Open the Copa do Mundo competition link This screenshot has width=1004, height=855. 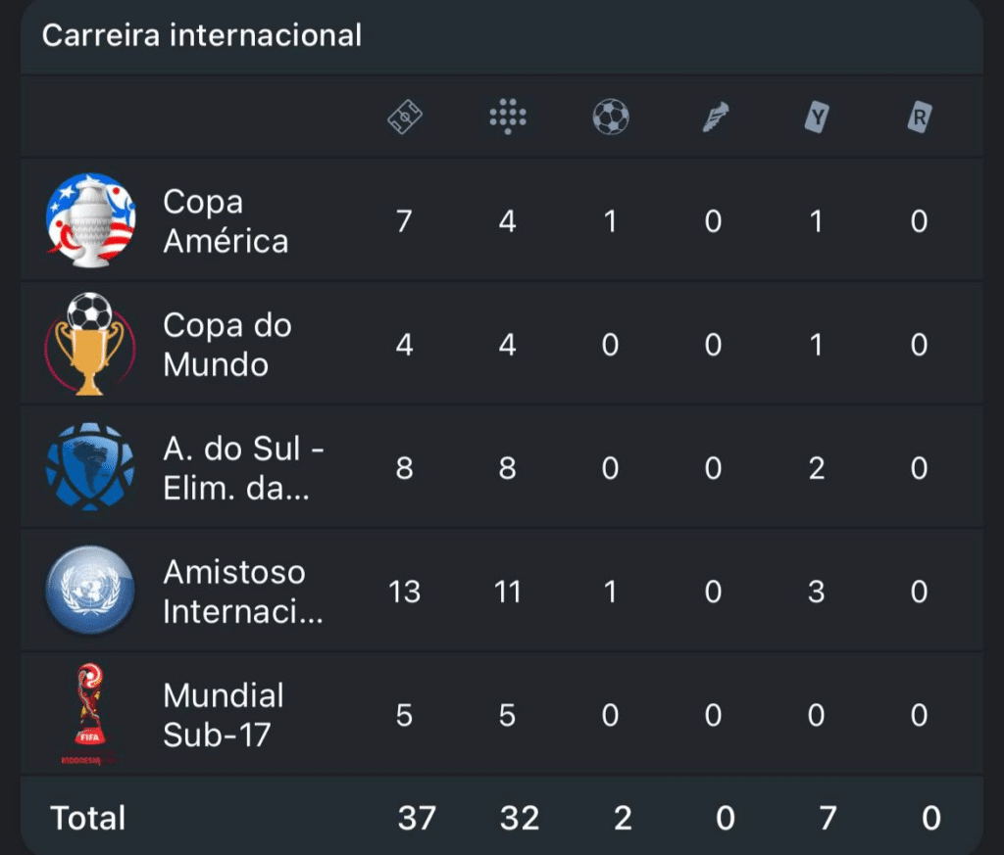(x=227, y=345)
